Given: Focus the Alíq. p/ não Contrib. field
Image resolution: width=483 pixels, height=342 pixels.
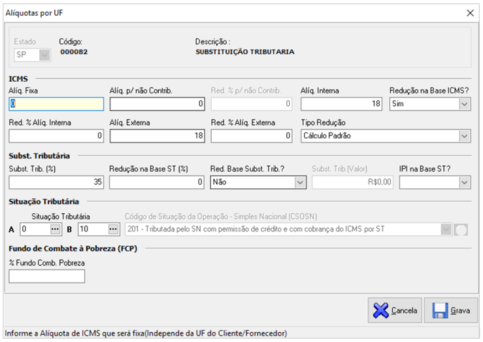Looking at the screenshot, I should point(157,104).
